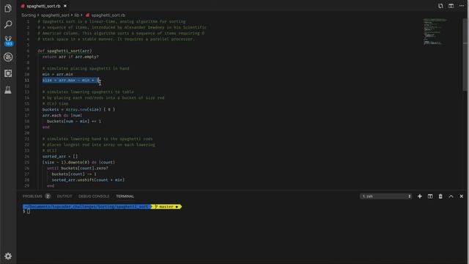Viewport: 469px width, 264px height.
Task: Click the lib breadcrumb segment
Action: 76,15
